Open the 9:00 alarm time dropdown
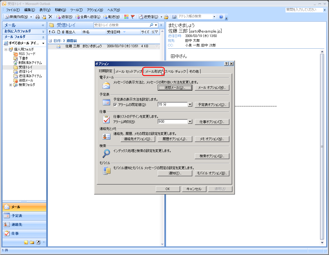 (190, 122)
